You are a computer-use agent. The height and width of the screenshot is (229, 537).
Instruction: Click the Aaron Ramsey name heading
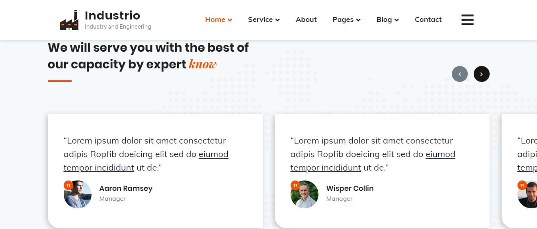[126, 188]
